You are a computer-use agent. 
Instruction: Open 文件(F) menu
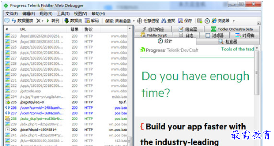tap(12, 14)
